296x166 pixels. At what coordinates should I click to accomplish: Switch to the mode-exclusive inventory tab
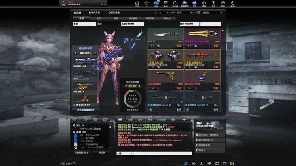click(x=133, y=18)
